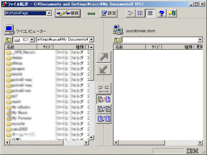Expand the local drive (C:) dropdown

click(x=32, y=40)
